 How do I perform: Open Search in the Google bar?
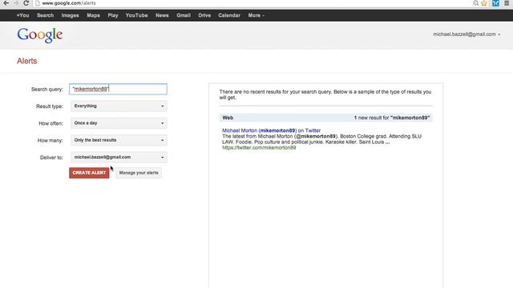coord(45,15)
